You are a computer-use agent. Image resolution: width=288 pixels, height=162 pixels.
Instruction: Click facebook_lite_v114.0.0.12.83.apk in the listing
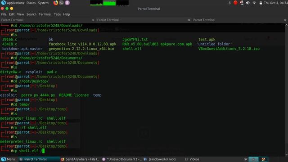coord(82,44)
